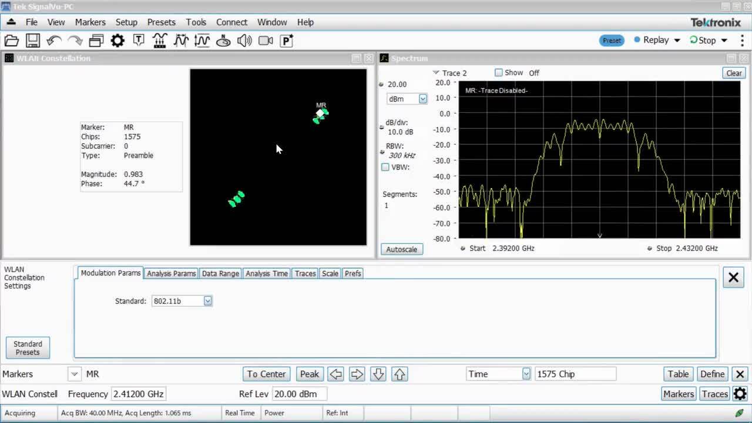
Task: Expand the marker Time dropdown
Action: tap(526, 374)
